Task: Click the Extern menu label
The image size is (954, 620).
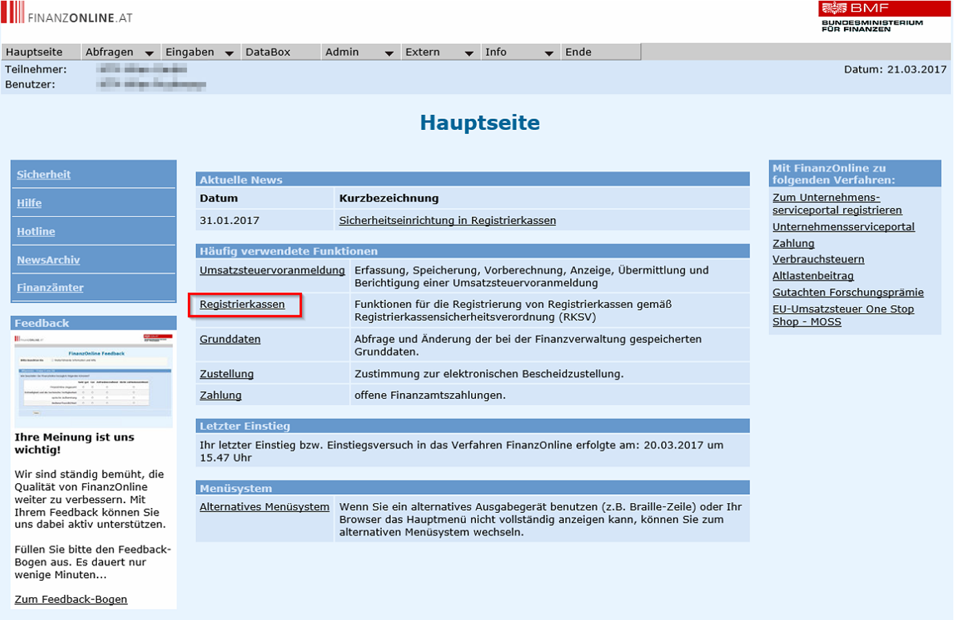Action: click(422, 52)
